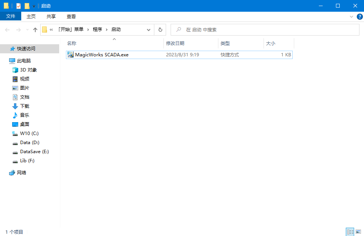Image resolution: width=364 pixels, height=236 pixels.
Task: Go back with the left arrow
Action: pyautogui.click(x=7, y=29)
